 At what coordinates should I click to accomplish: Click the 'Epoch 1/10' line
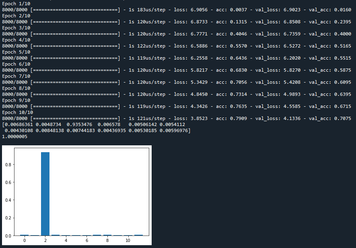pos(16,4)
